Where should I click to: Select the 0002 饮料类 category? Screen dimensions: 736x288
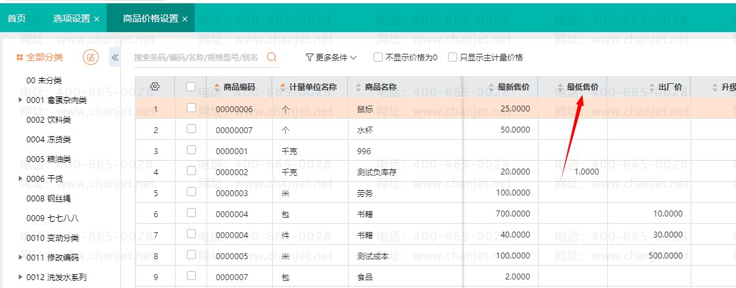click(x=49, y=120)
